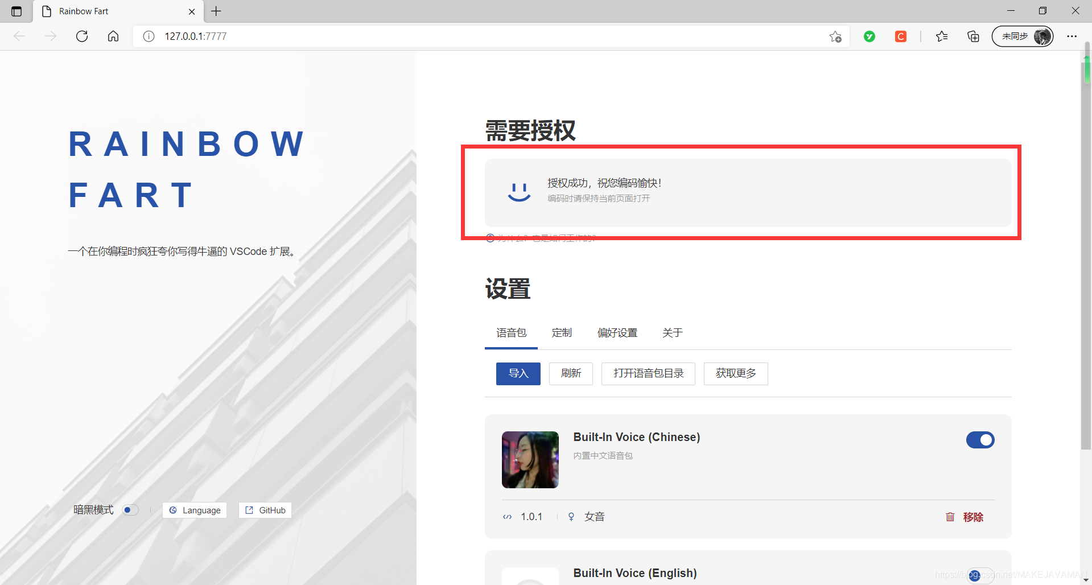
Task: Disable Built-In Voice (Chinese) toggle
Action: [x=980, y=440]
